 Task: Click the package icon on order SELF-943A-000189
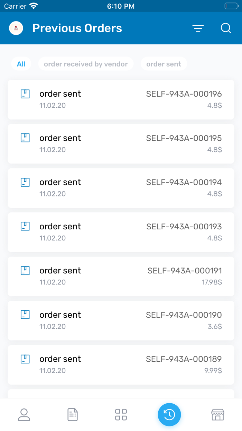pyautogui.click(x=25, y=359)
